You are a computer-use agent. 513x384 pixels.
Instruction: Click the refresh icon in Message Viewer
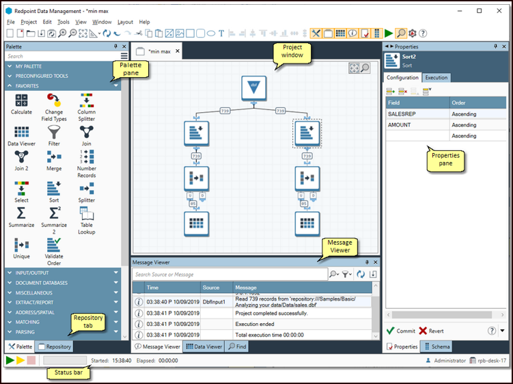pyautogui.click(x=360, y=274)
